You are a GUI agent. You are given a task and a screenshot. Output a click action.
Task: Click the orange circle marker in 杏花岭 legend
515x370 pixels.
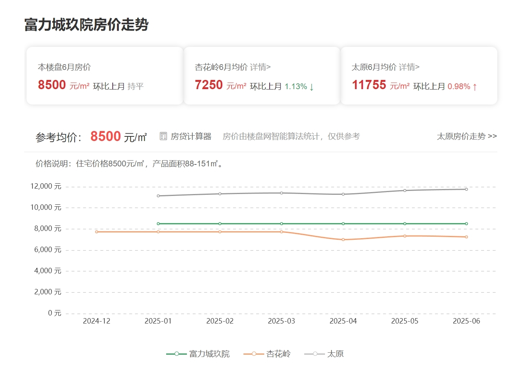click(254, 353)
